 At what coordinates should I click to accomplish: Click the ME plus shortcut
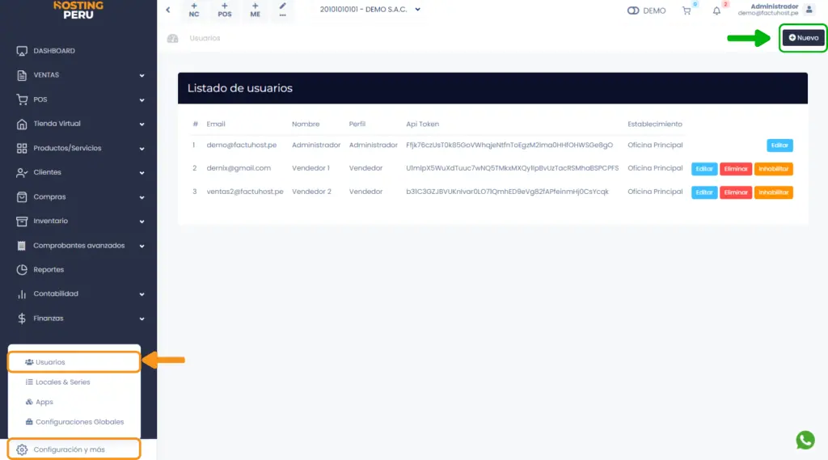[255, 10]
